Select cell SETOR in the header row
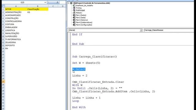 pos(16,9)
